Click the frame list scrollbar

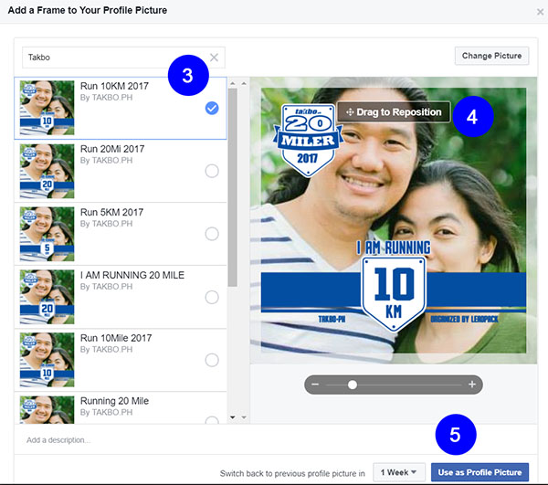click(x=232, y=183)
